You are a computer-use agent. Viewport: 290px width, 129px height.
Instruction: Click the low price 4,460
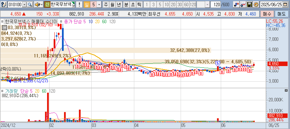(251, 14)
